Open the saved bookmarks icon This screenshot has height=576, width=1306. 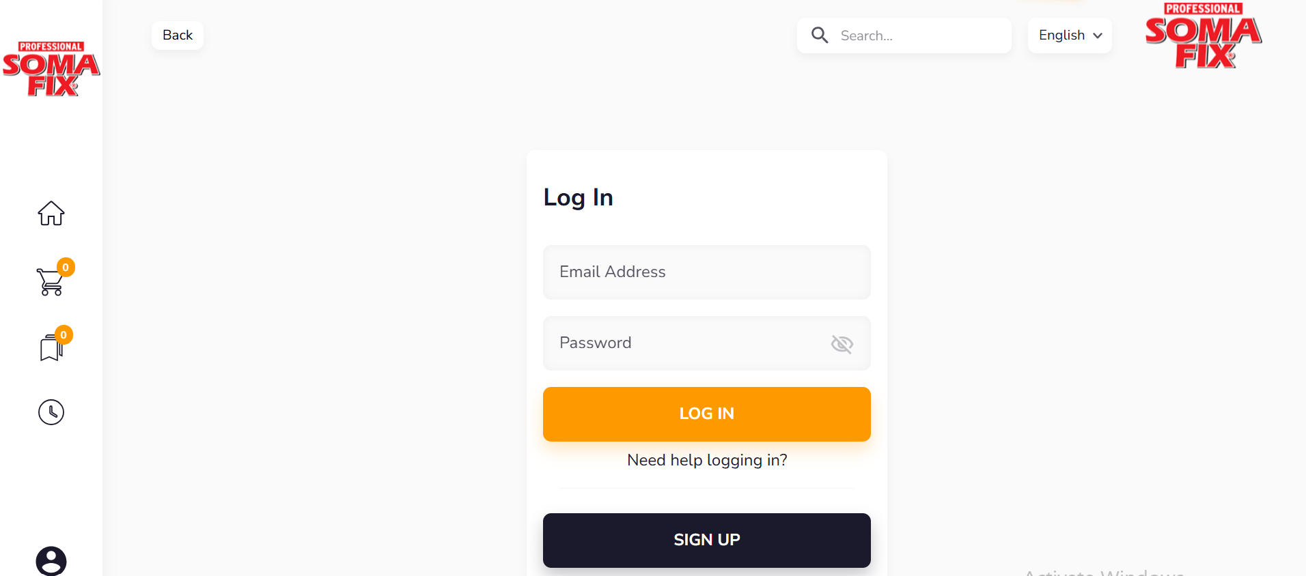coord(51,348)
